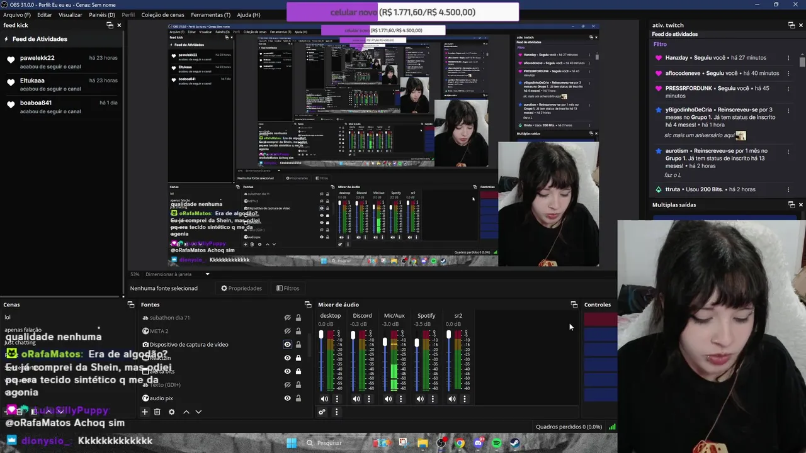This screenshot has height=453, width=806.
Task: Remove selected source with trash icon
Action: coord(157,412)
